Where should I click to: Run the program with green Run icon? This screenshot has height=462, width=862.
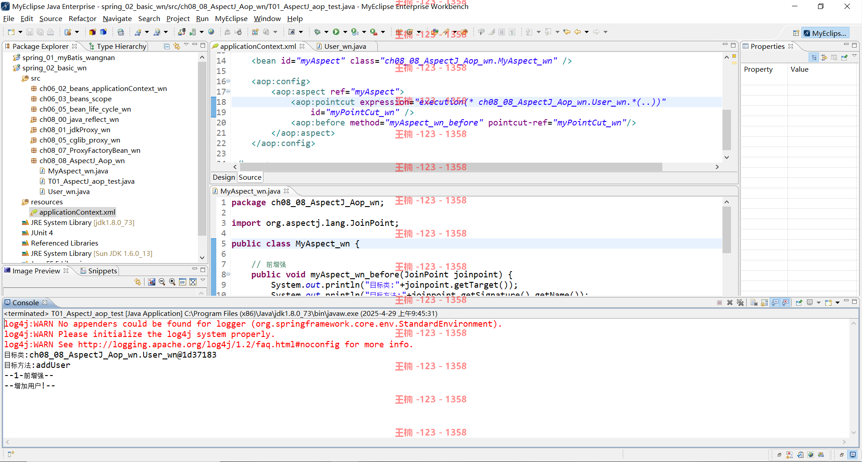pyautogui.click(x=336, y=32)
